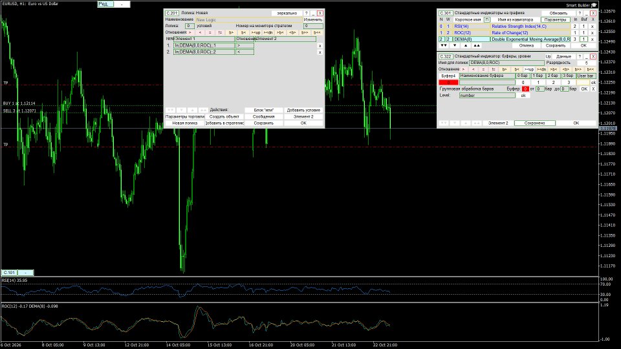
Task: Select the ROC(12) indicator row
Action: [x=472, y=33]
